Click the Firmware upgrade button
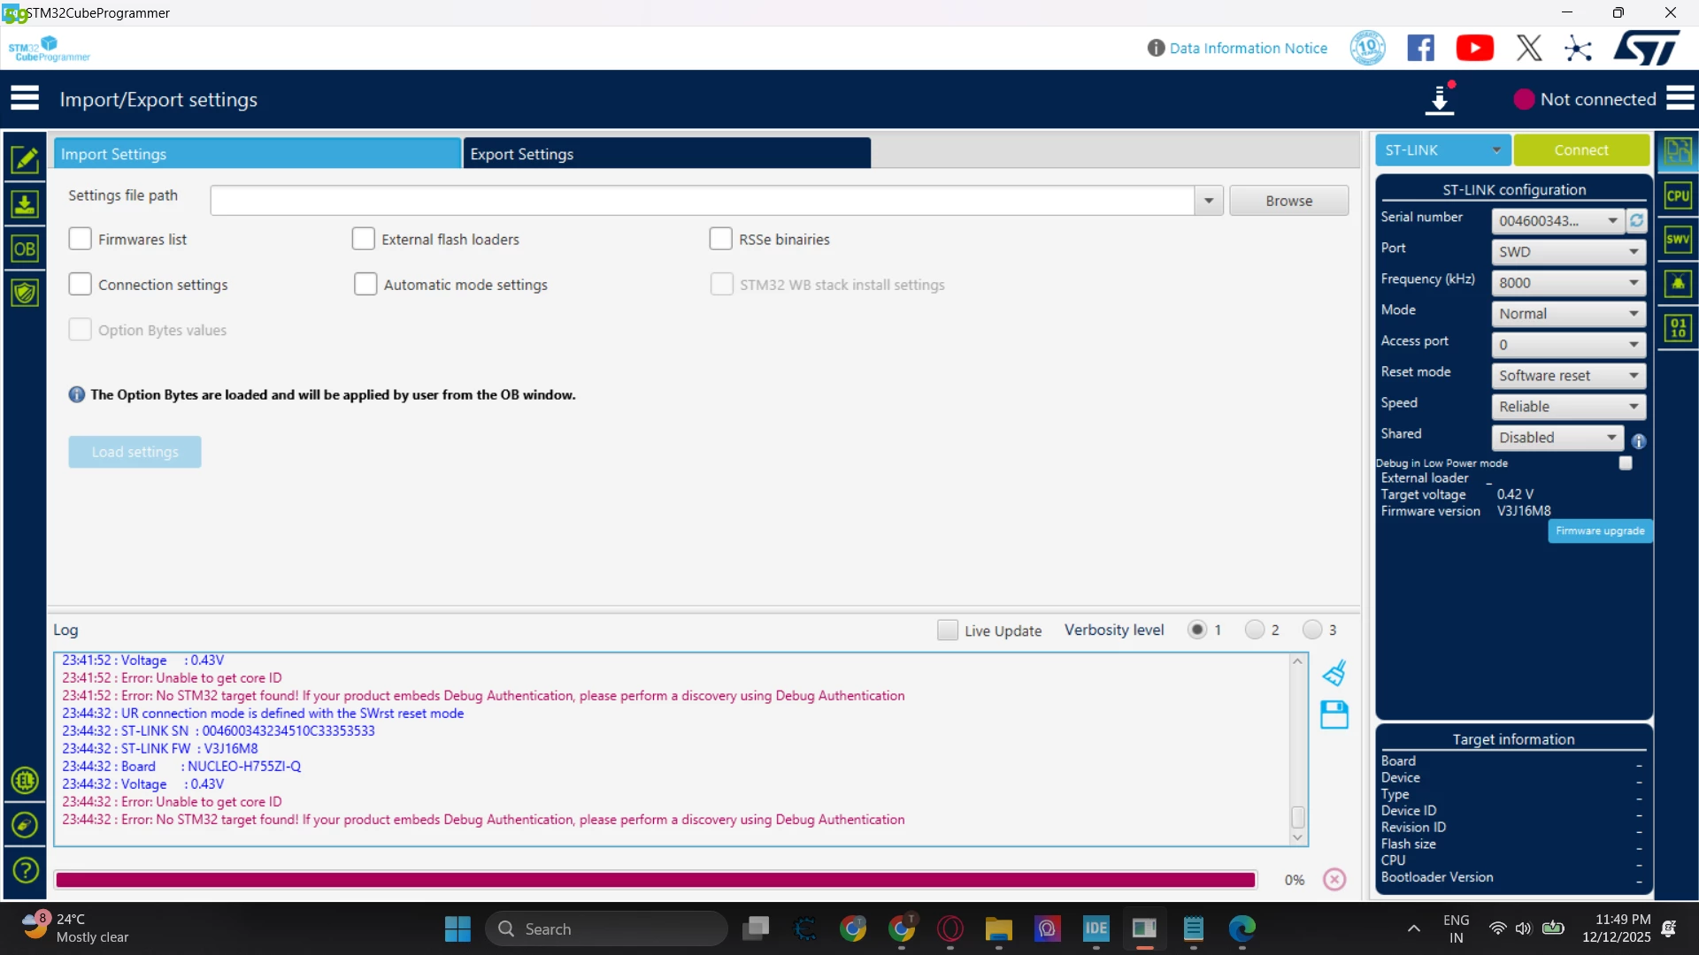 [x=1600, y=531]
